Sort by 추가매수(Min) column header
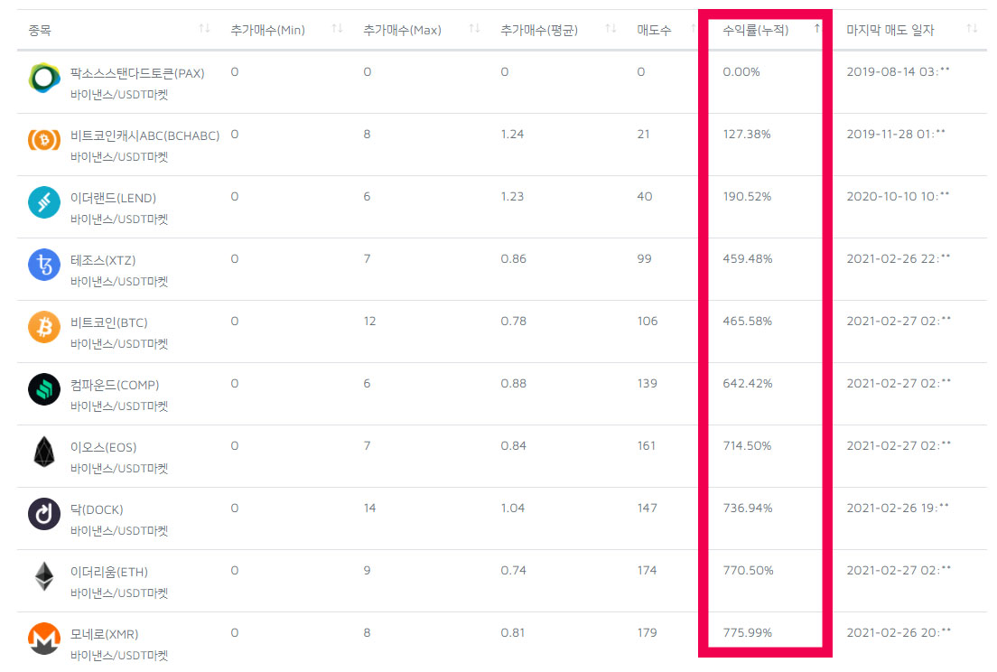This screenshot has width=997, height=672. 267,30
